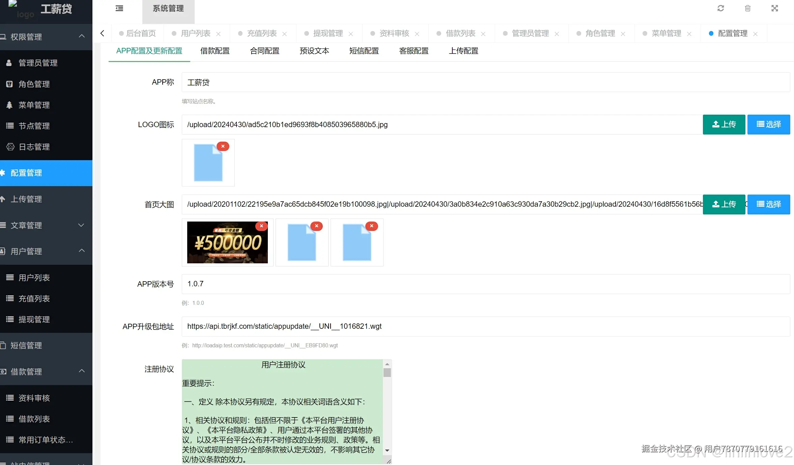Click the APP版本号 input field
This screenshot has width=794, height=465.
486,284
